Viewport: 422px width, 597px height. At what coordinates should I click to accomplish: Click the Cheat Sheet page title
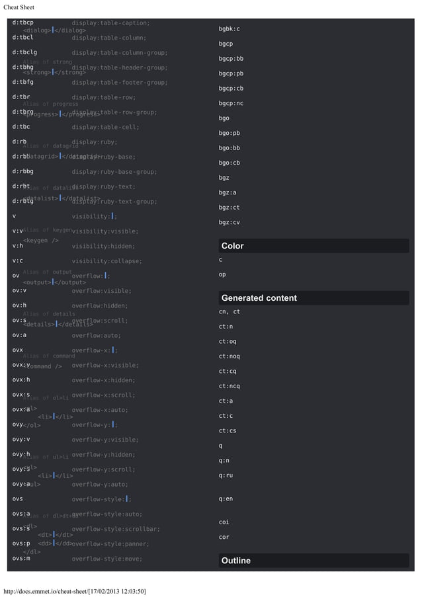pyautogui.click(x=19, y=7)
